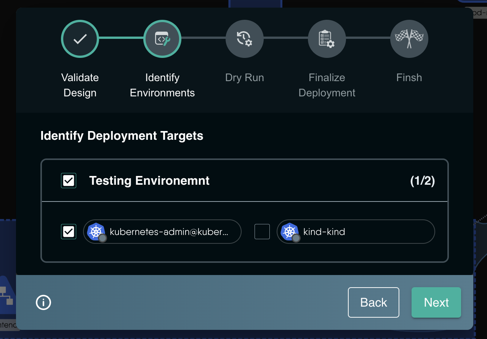Image resolution: width=487 pixels, height=339 pixels.
Task: Open the info icon near the footer
Action: [43, 302]
